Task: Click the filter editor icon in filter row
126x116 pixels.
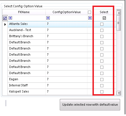Action: 5,18
